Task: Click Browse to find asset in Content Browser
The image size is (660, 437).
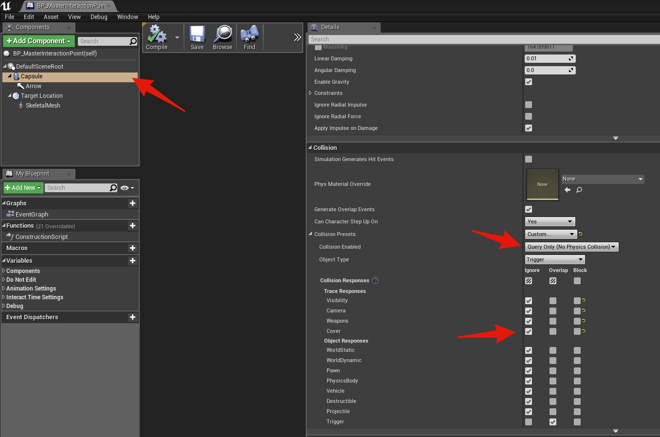Action: [222, 37]
